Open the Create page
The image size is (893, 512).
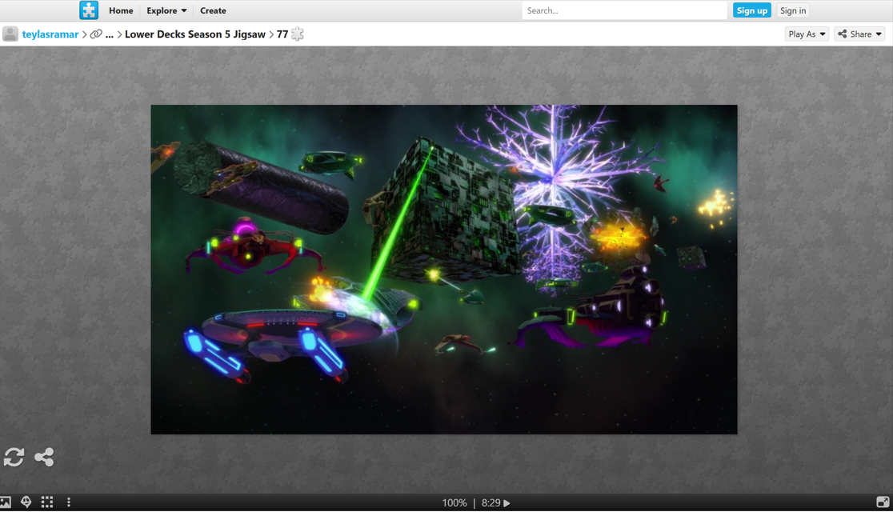click(213, 10)
